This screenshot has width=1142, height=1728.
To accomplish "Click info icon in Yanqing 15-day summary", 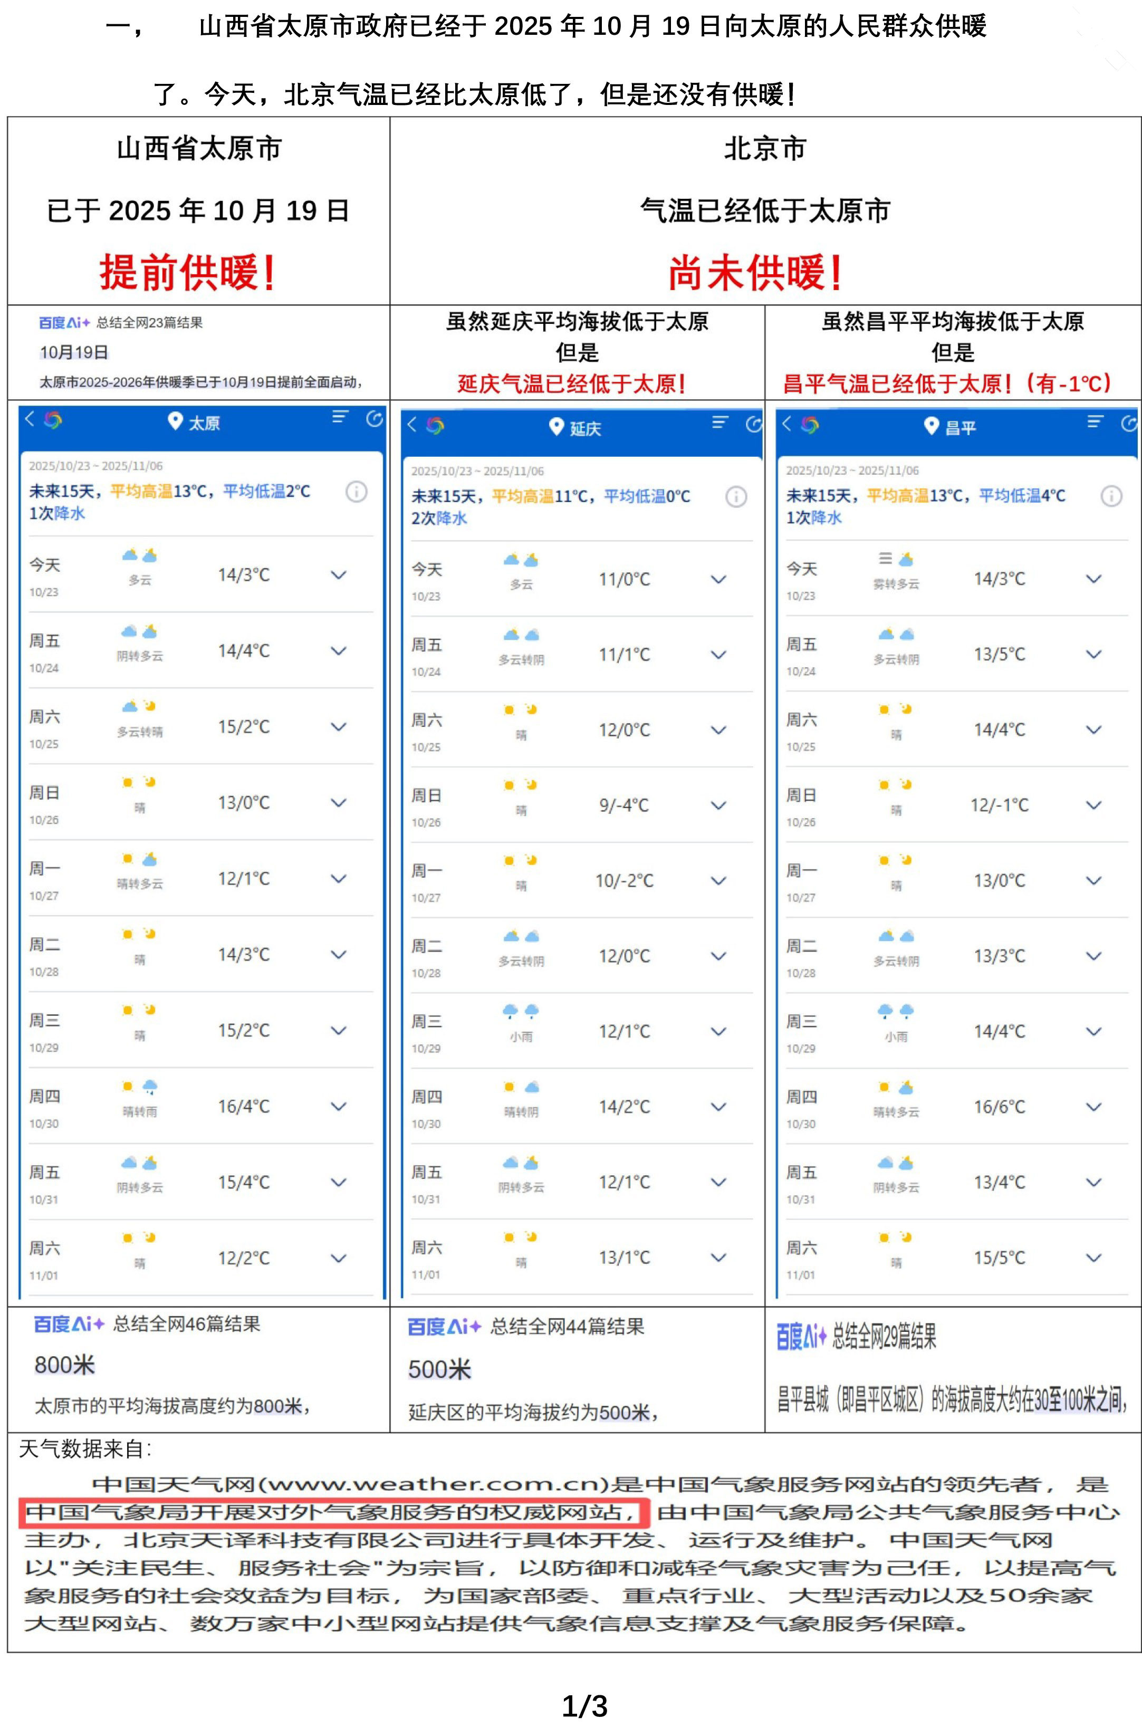I will [736, 497].
